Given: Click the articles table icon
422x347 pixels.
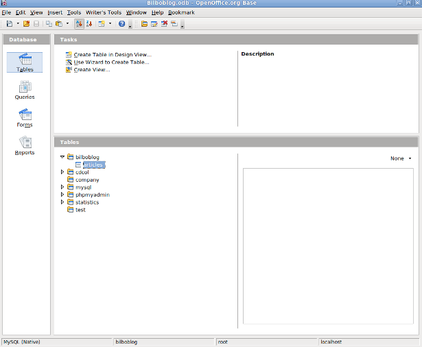Looking at the screenshot, I should (x=78, y=165).
